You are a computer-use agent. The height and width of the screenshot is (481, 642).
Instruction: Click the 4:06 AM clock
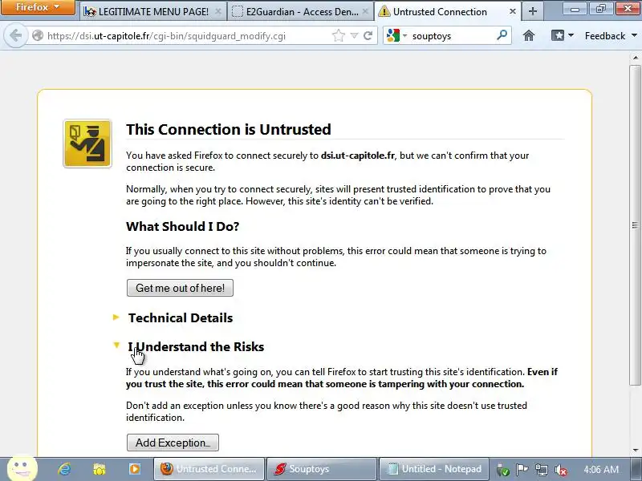[x=600, y=469]
